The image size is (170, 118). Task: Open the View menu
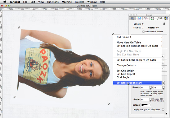(41, 2)
